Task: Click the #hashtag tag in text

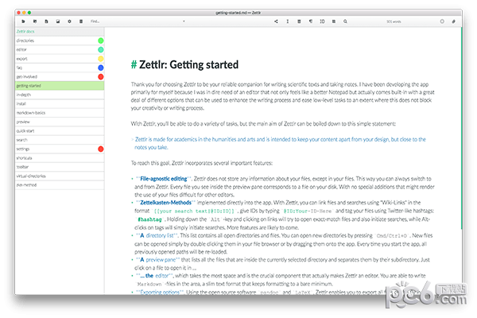Action: [x=149, y=219]
